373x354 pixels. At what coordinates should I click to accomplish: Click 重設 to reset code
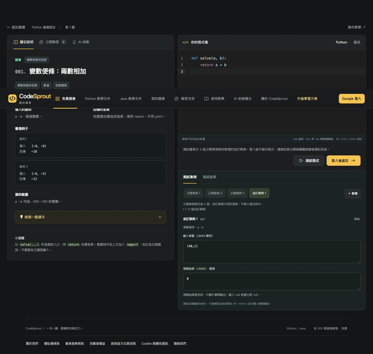(357, 42)
